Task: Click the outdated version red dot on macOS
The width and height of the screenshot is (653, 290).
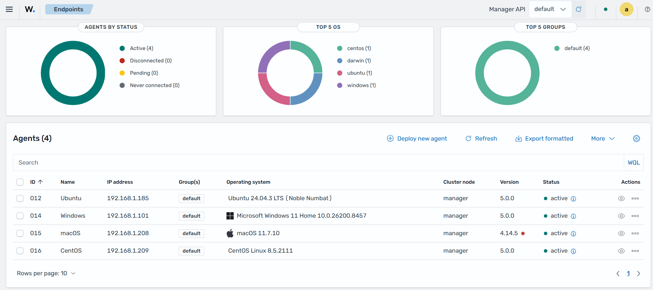Action: 523,233
